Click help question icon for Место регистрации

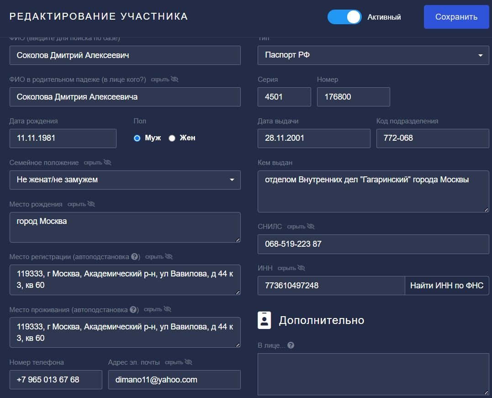[x=135, y=257]
